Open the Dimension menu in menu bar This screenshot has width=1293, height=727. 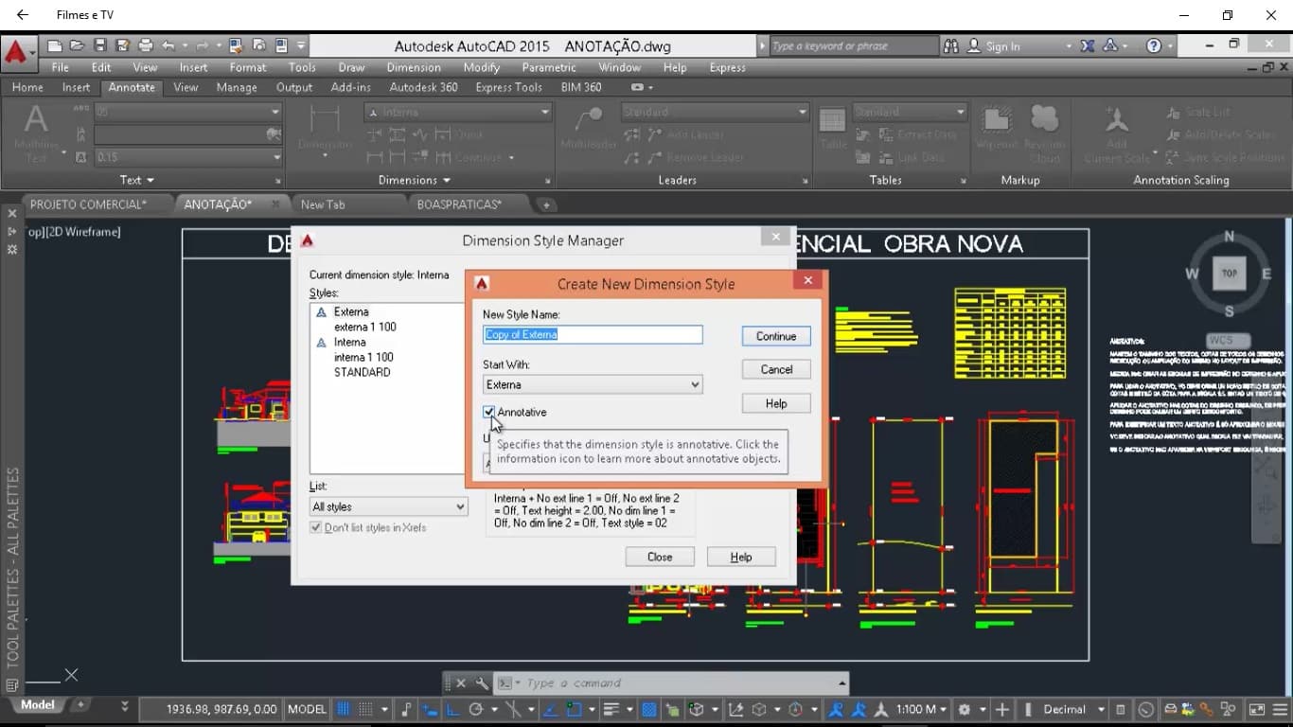click(414, 67)
